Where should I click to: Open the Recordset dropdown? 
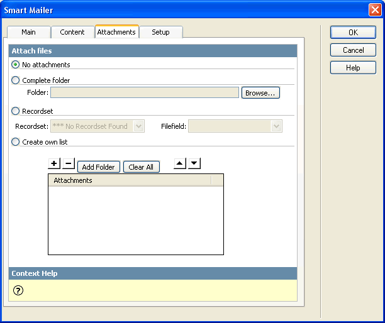click(98, 126)
